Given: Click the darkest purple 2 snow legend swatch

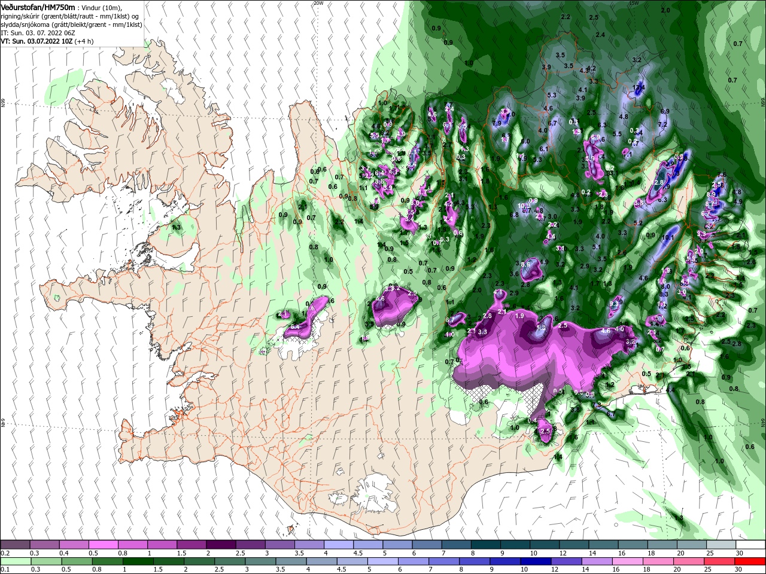Looking at the screenshot, I should 221,545.
